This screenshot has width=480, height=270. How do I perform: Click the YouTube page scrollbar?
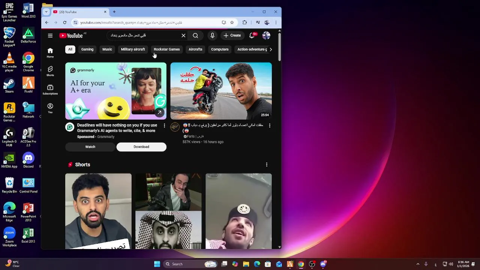[x=279, y=47]
